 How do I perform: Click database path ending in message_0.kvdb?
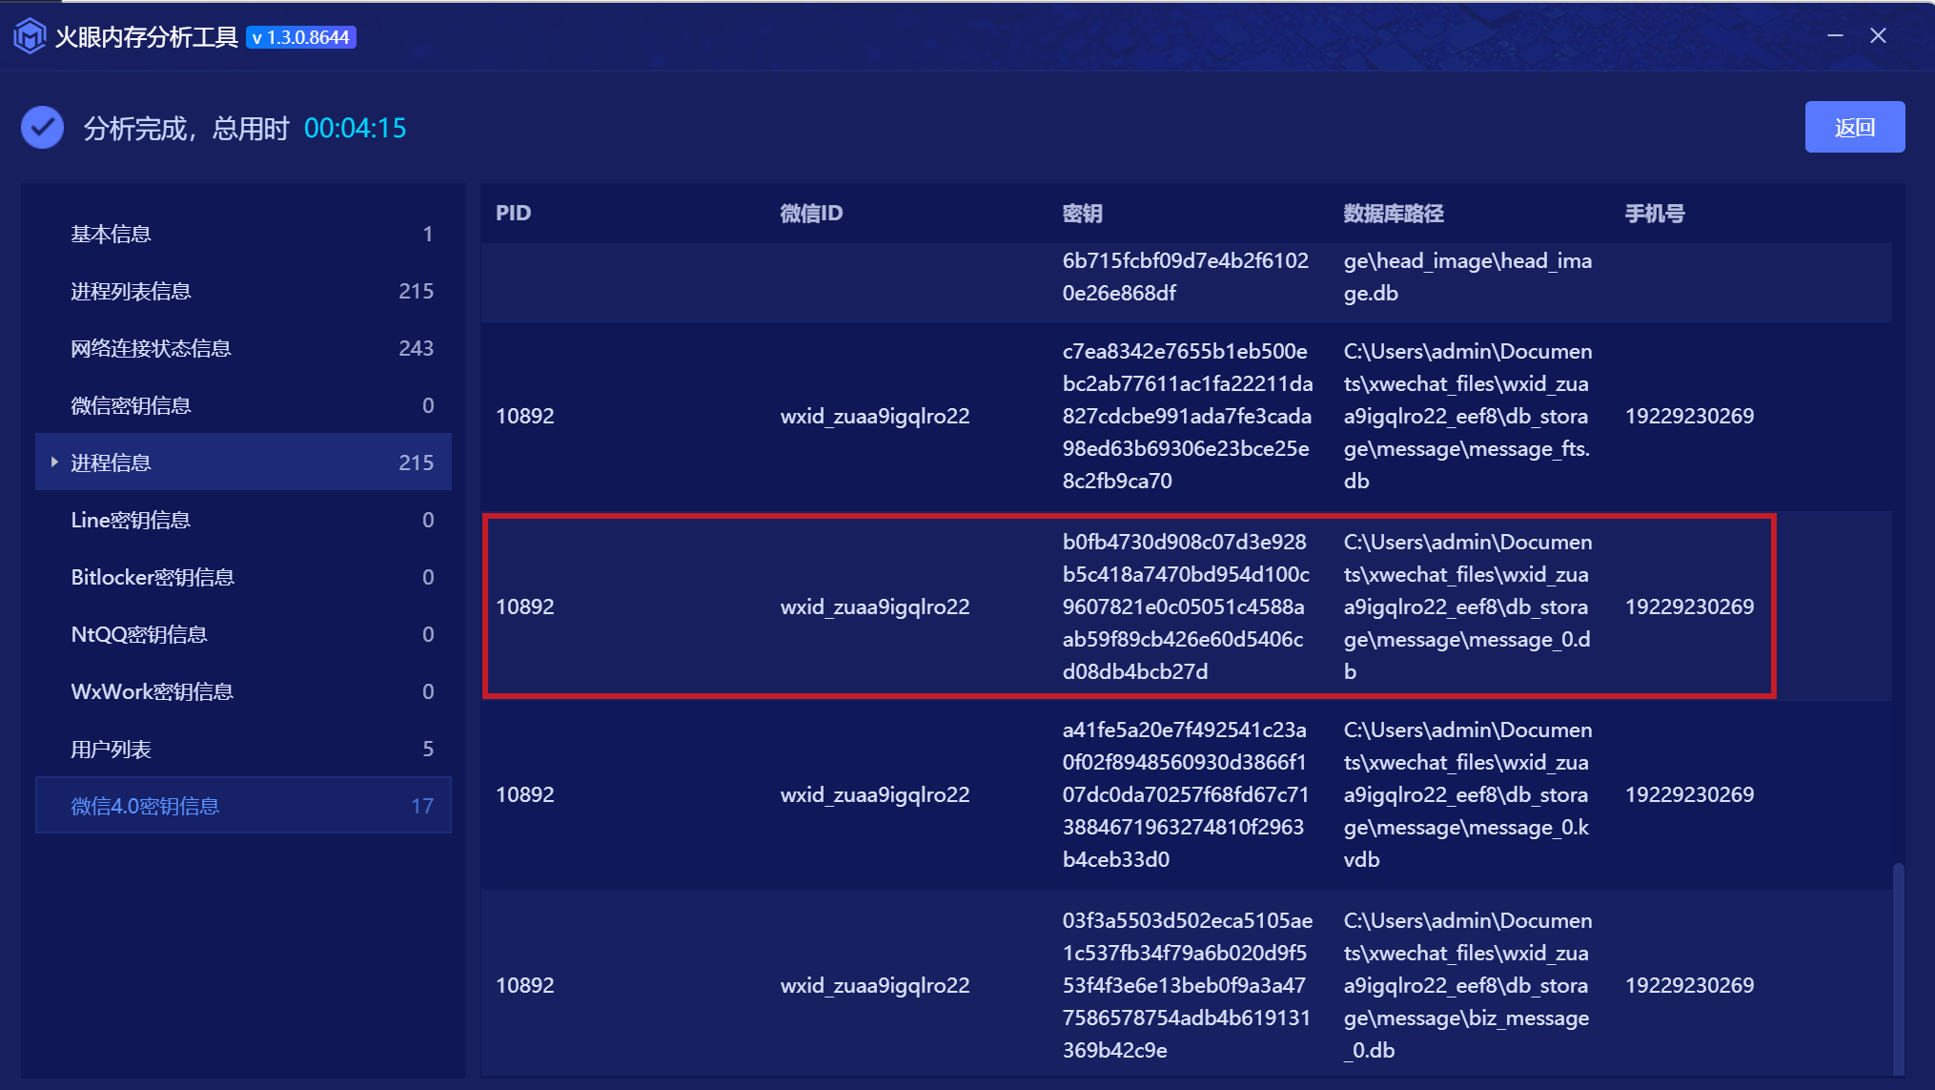pos(1468,794)
